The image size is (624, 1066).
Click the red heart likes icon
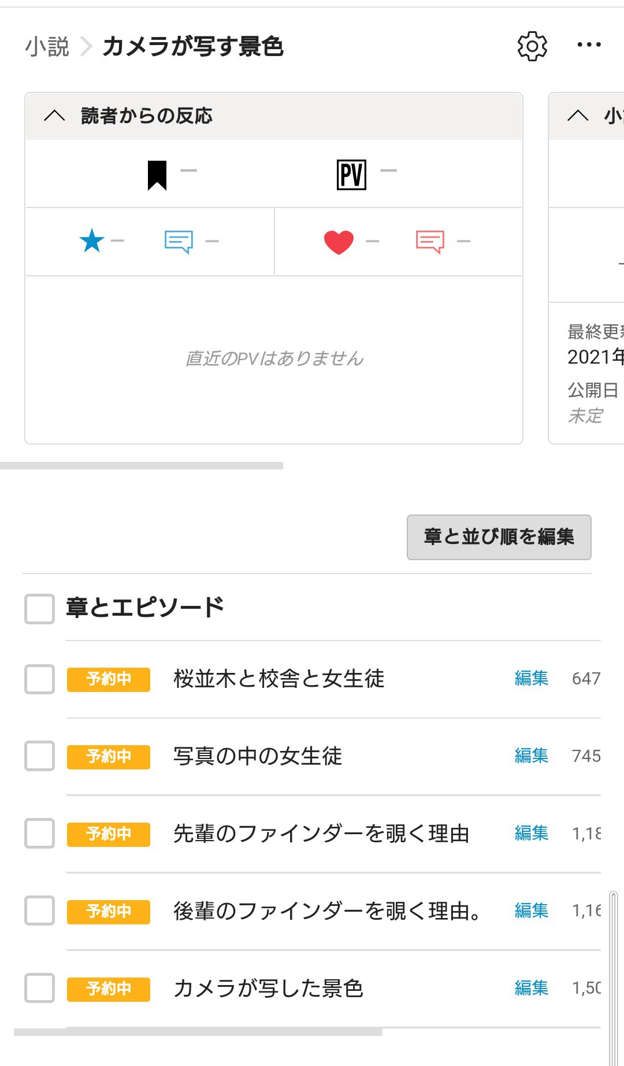coord(339,242)
